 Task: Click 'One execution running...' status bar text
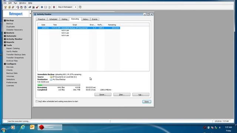[x=20, y=121]
